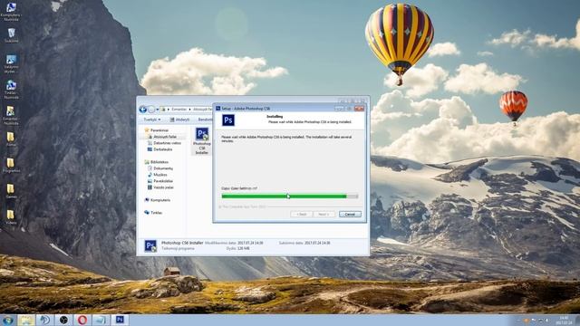Select Parankiniai in Explorer sidebar
Image resolution: width=580 pixels, height=326 pixels.
(x=156, y=130)
